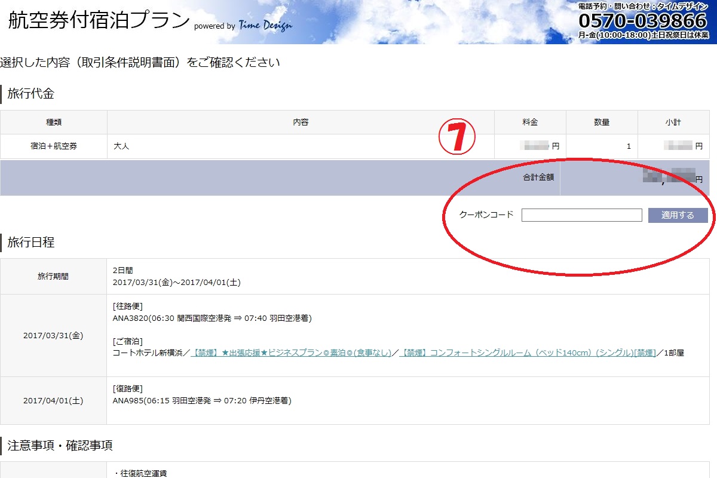Click the ・往復航空運賃 note text

pos(140,473)
